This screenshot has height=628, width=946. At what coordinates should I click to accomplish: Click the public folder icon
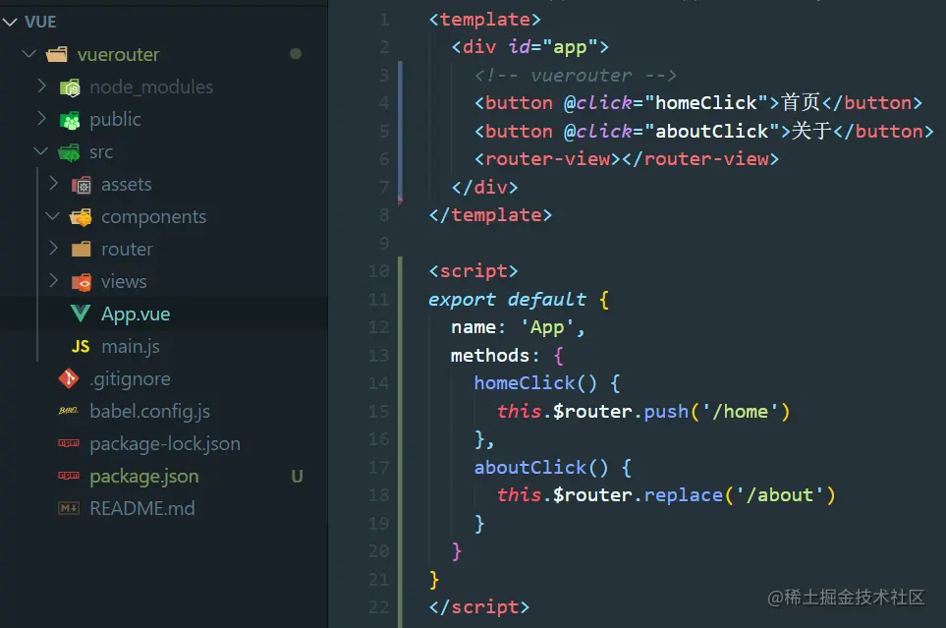coord(70,120)
